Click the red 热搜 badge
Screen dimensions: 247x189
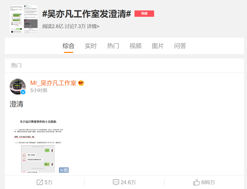[x=144, y=13]
